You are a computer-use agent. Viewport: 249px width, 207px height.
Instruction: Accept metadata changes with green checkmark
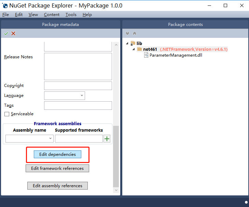point(6,33)
